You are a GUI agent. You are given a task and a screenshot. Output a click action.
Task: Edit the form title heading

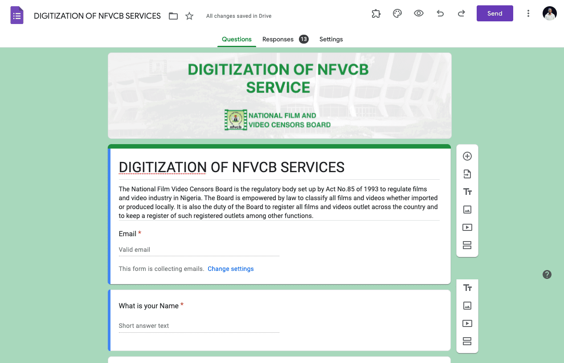[x=232, y=167]
